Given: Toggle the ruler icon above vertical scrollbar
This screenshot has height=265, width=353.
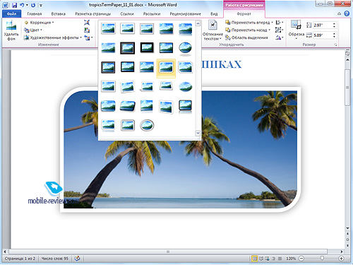Looking at the screenshot, I should [x=347, y=54].
